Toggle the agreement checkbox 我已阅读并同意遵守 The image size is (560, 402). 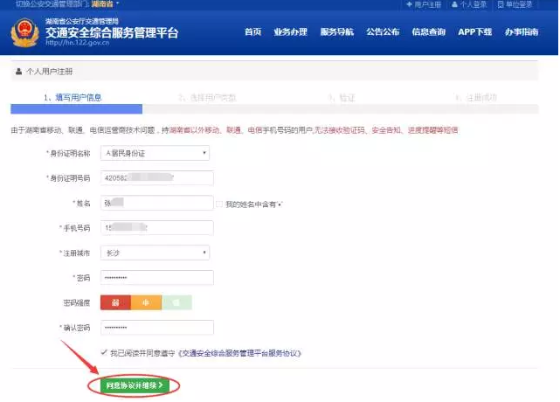tap(105, 352)
